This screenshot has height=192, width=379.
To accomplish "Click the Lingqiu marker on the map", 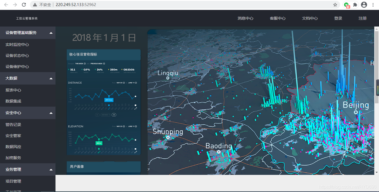I will tap(168, 78).
